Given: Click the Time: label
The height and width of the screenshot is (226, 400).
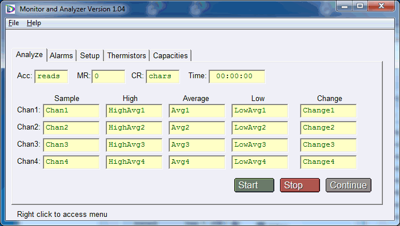Looking at the screenshot, I should 198,76.
